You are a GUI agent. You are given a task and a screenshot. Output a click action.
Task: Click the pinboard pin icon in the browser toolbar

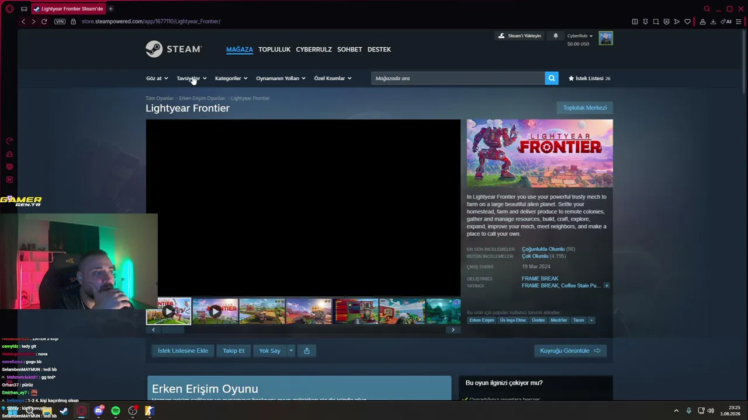coord(645,22)
